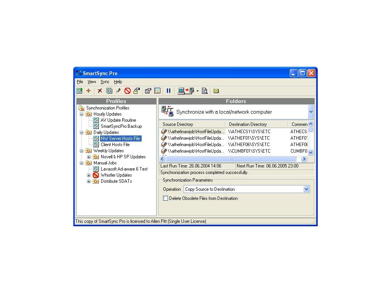Select the \\ATHEF01\SYS\ETC row

(234, 138)
